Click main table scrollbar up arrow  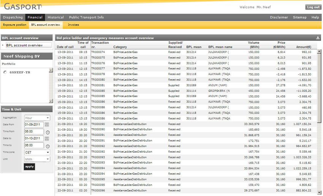coord(319,51)
